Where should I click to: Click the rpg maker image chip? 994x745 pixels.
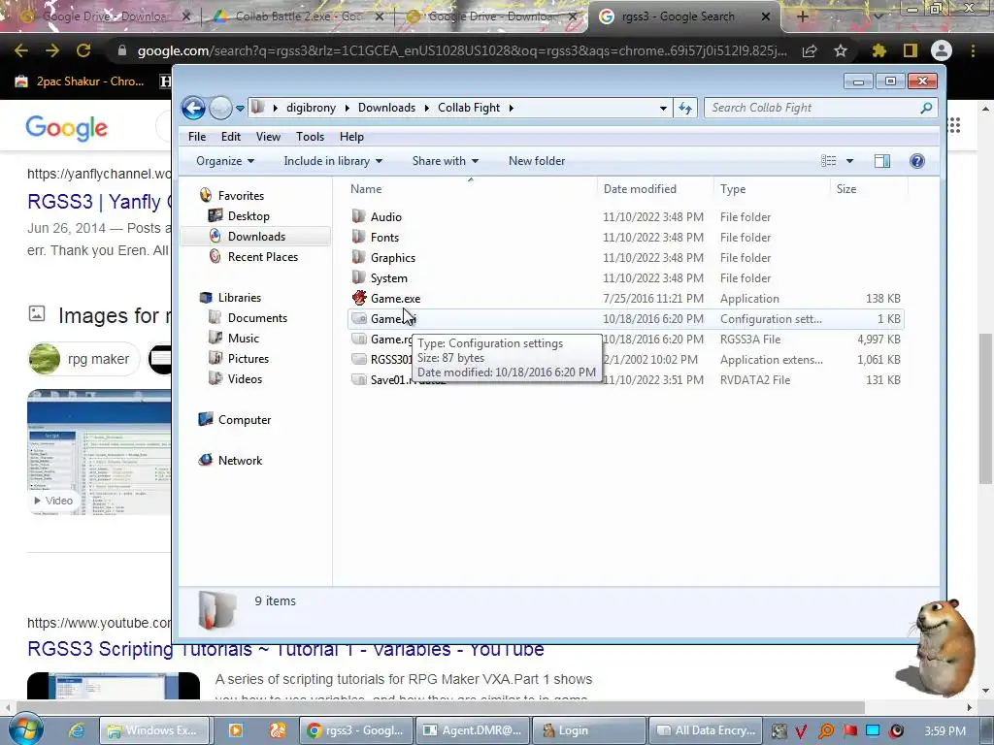click(83, 359)
